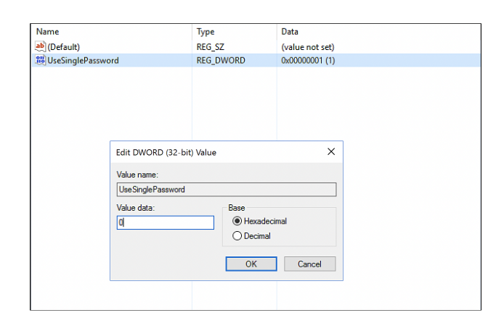Click the REG_DWORD type cell
This screenshot has height=318, width=488.
point(221,61)
